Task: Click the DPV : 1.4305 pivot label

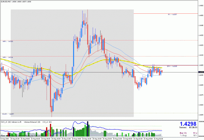Action: point(172,66)
